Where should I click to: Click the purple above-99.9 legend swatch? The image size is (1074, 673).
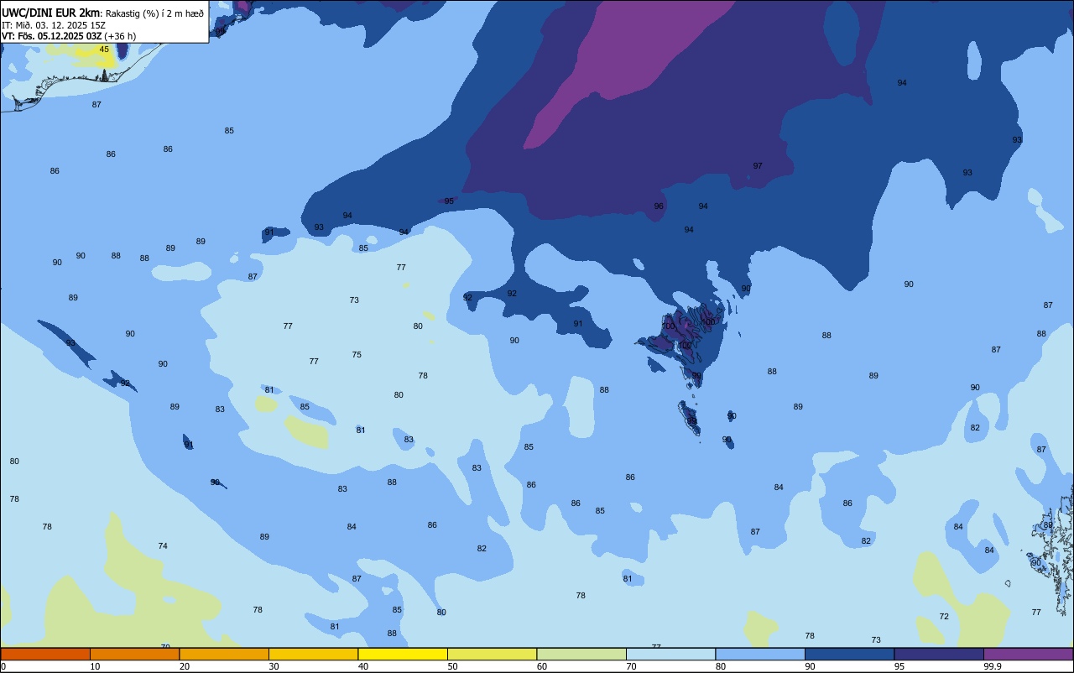pos(1028,654)
